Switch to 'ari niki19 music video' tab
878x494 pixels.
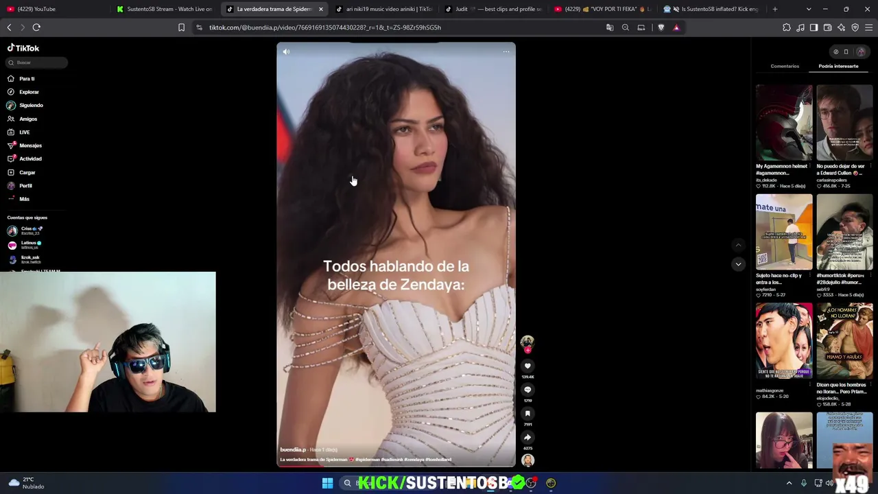pyautogui.click(x=384, y=9)
